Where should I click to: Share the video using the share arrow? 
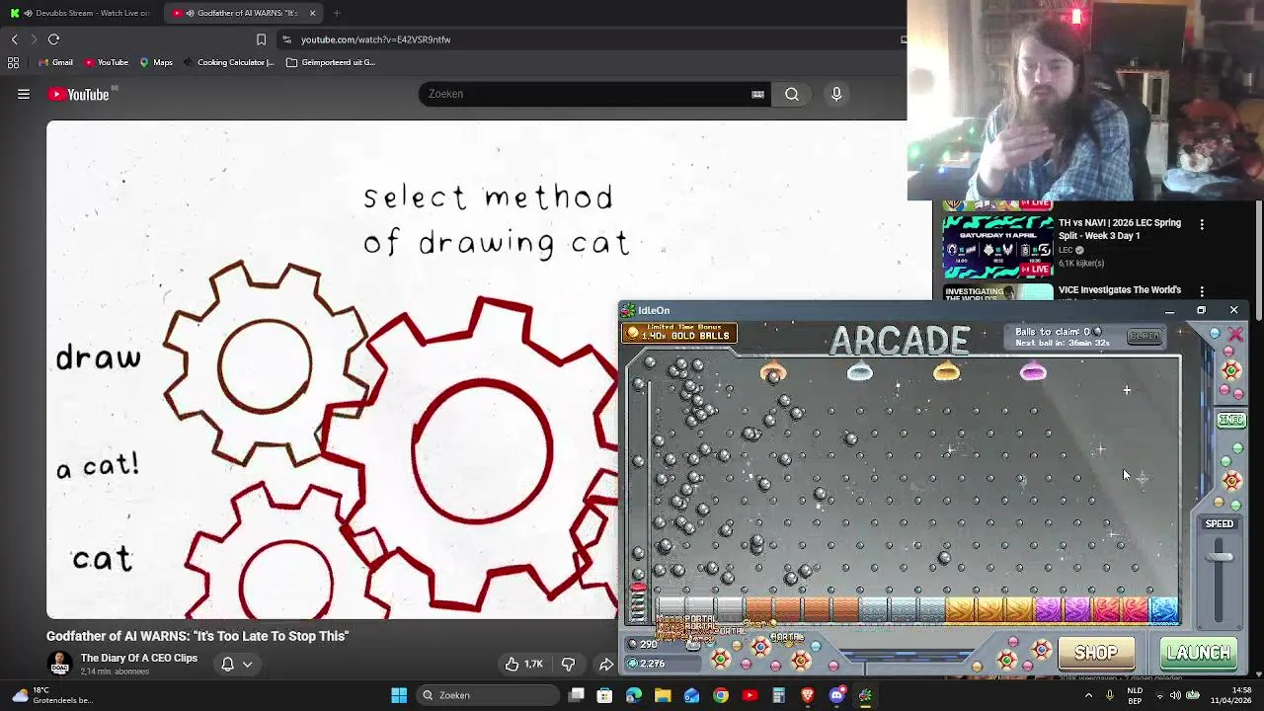(x=605, y=665)
